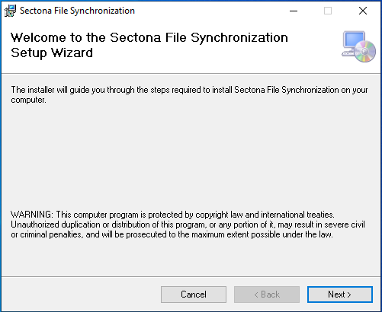Click the Sectona File Synchronization title bar text
382x312 pixels.
pos(77,11)
